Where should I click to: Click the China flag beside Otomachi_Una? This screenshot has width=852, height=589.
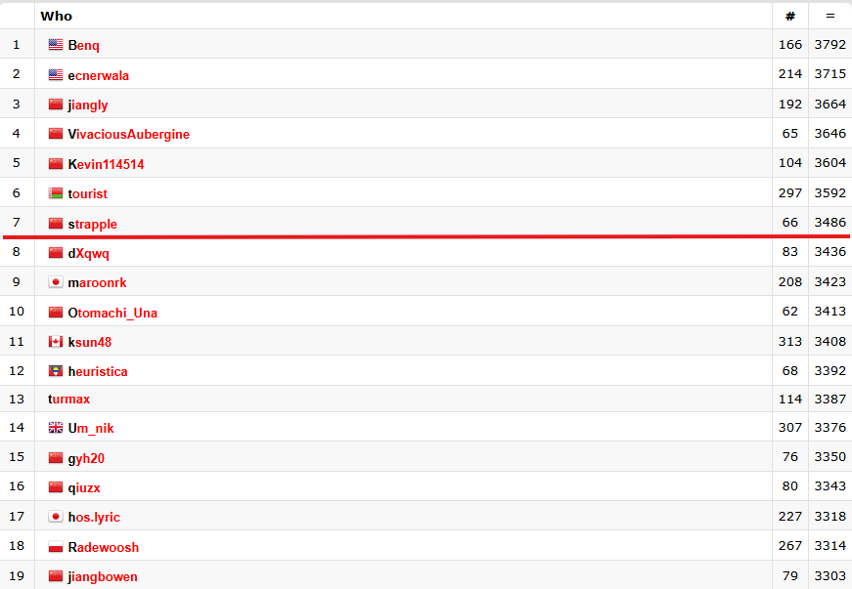pos(56,312)
